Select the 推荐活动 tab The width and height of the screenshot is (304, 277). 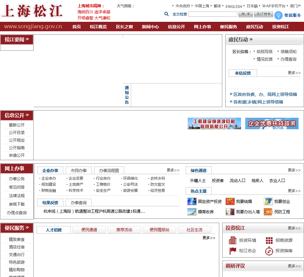pyautogui.click(x=124, y=230)
